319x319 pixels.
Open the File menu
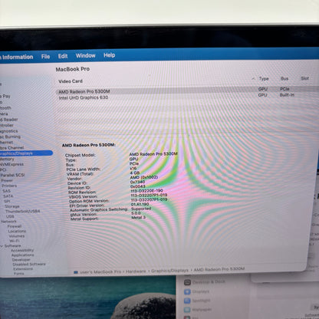coord(45,57)
